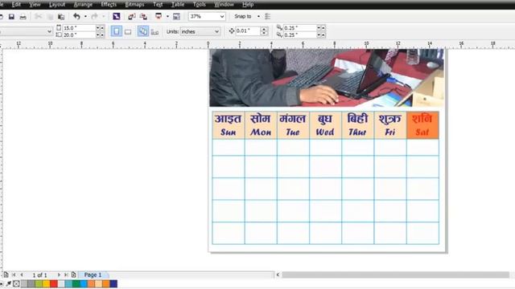Screen dimensions: 515x289
Task: Pick the red swatch in document palette
Action: click(54, 283)
